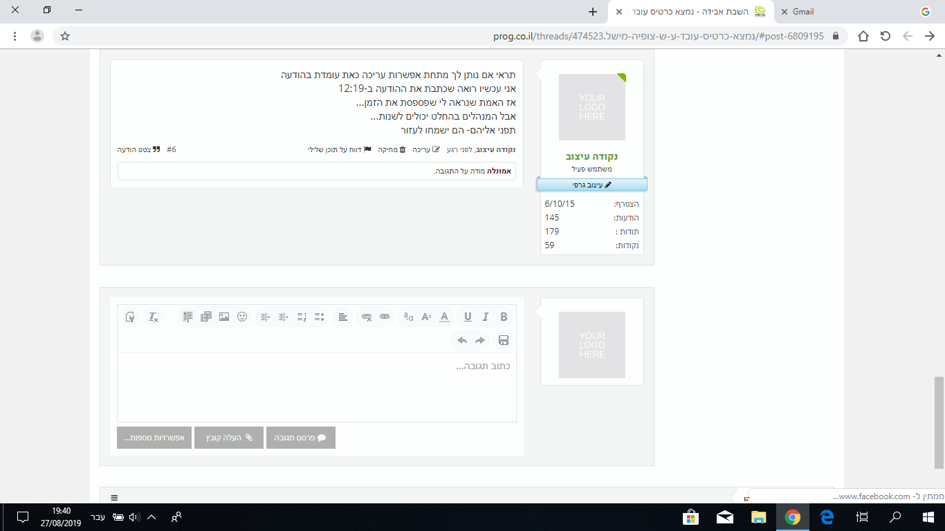Select the השבת אבידה browser tab
The height and width of the screenshot is (531, 945).
click(692, 12)
